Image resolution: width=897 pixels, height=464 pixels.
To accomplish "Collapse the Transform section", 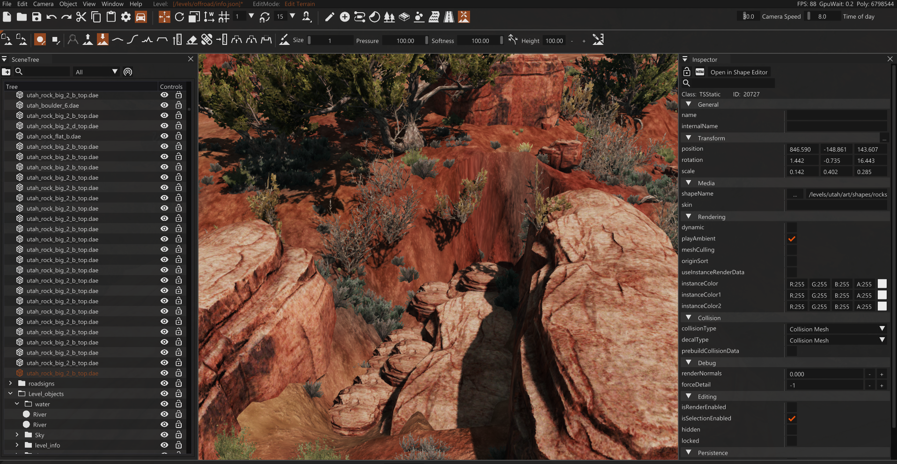I will (688, 138).
